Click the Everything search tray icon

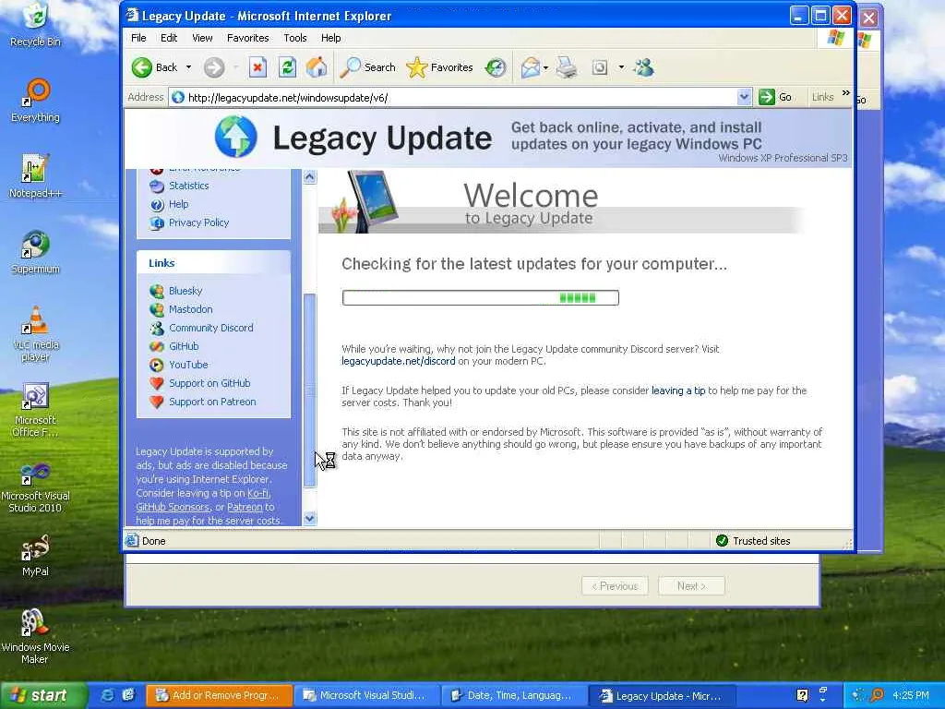(x=878, y=695)
